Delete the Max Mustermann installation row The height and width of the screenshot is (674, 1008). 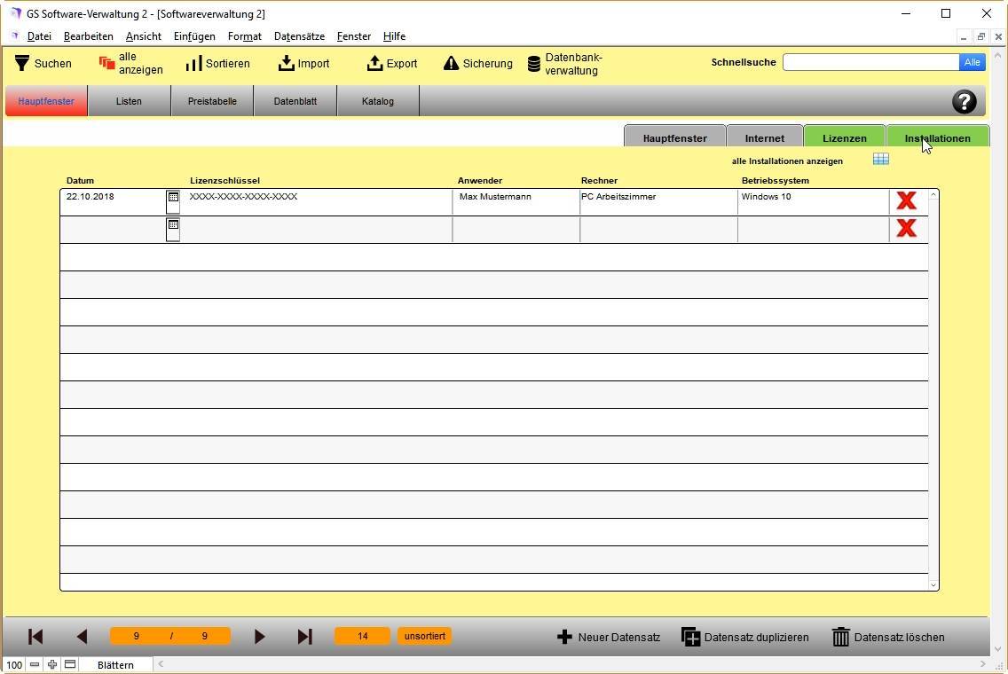[x=906, y=200]
